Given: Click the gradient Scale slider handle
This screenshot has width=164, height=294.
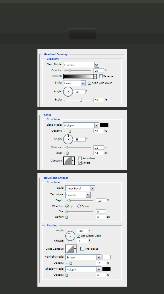Looking at the screenshot, I should coord(81,100).
